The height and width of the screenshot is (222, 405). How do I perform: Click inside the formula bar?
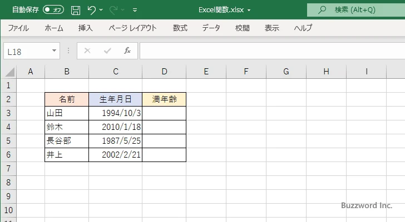click(273, 51)
